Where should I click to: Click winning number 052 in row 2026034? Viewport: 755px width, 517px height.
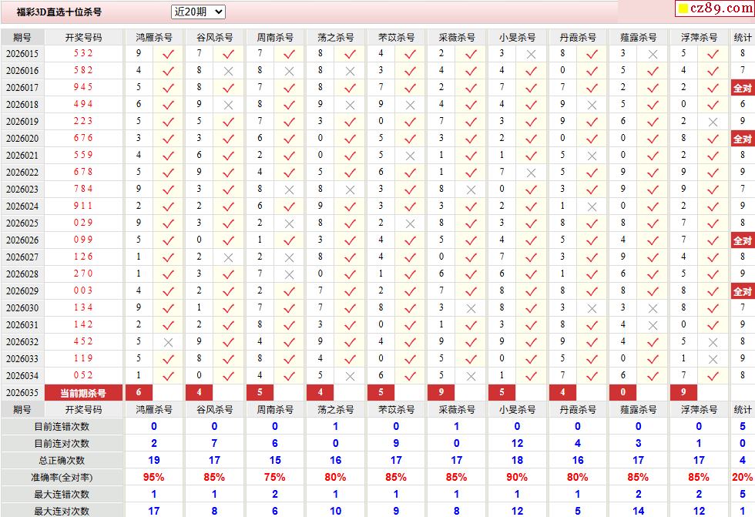(x=83, y=375)
